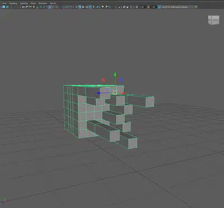Toggle the Film Gate icon
224x208 pixels.
53,7
